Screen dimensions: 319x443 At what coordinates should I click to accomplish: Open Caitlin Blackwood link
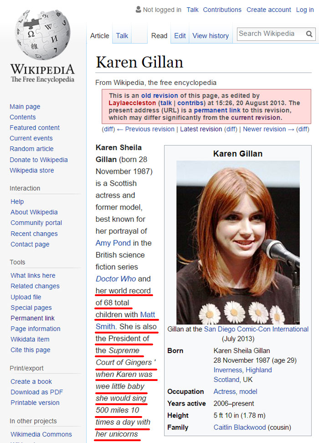click(240, 427)
